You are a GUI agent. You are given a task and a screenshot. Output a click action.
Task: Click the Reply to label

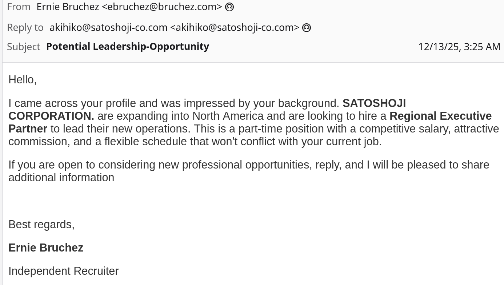(x=25, y=28)
